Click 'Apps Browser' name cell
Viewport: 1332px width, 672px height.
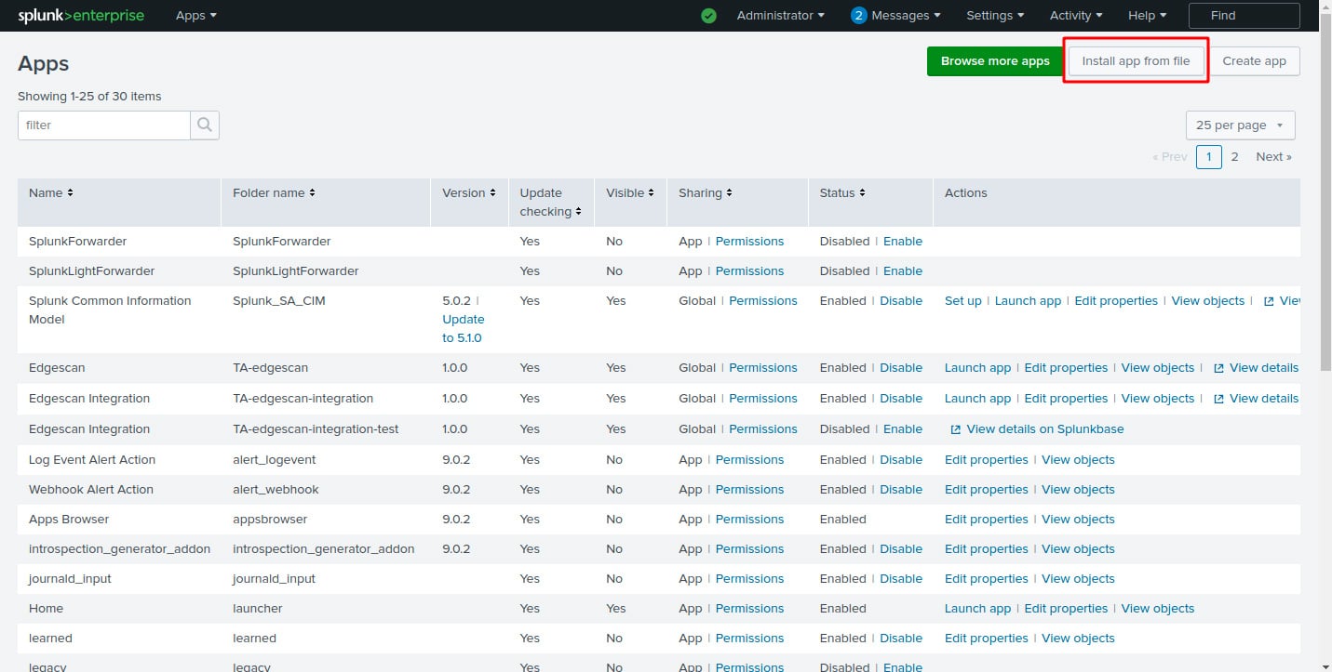click(x=69, y=520)
